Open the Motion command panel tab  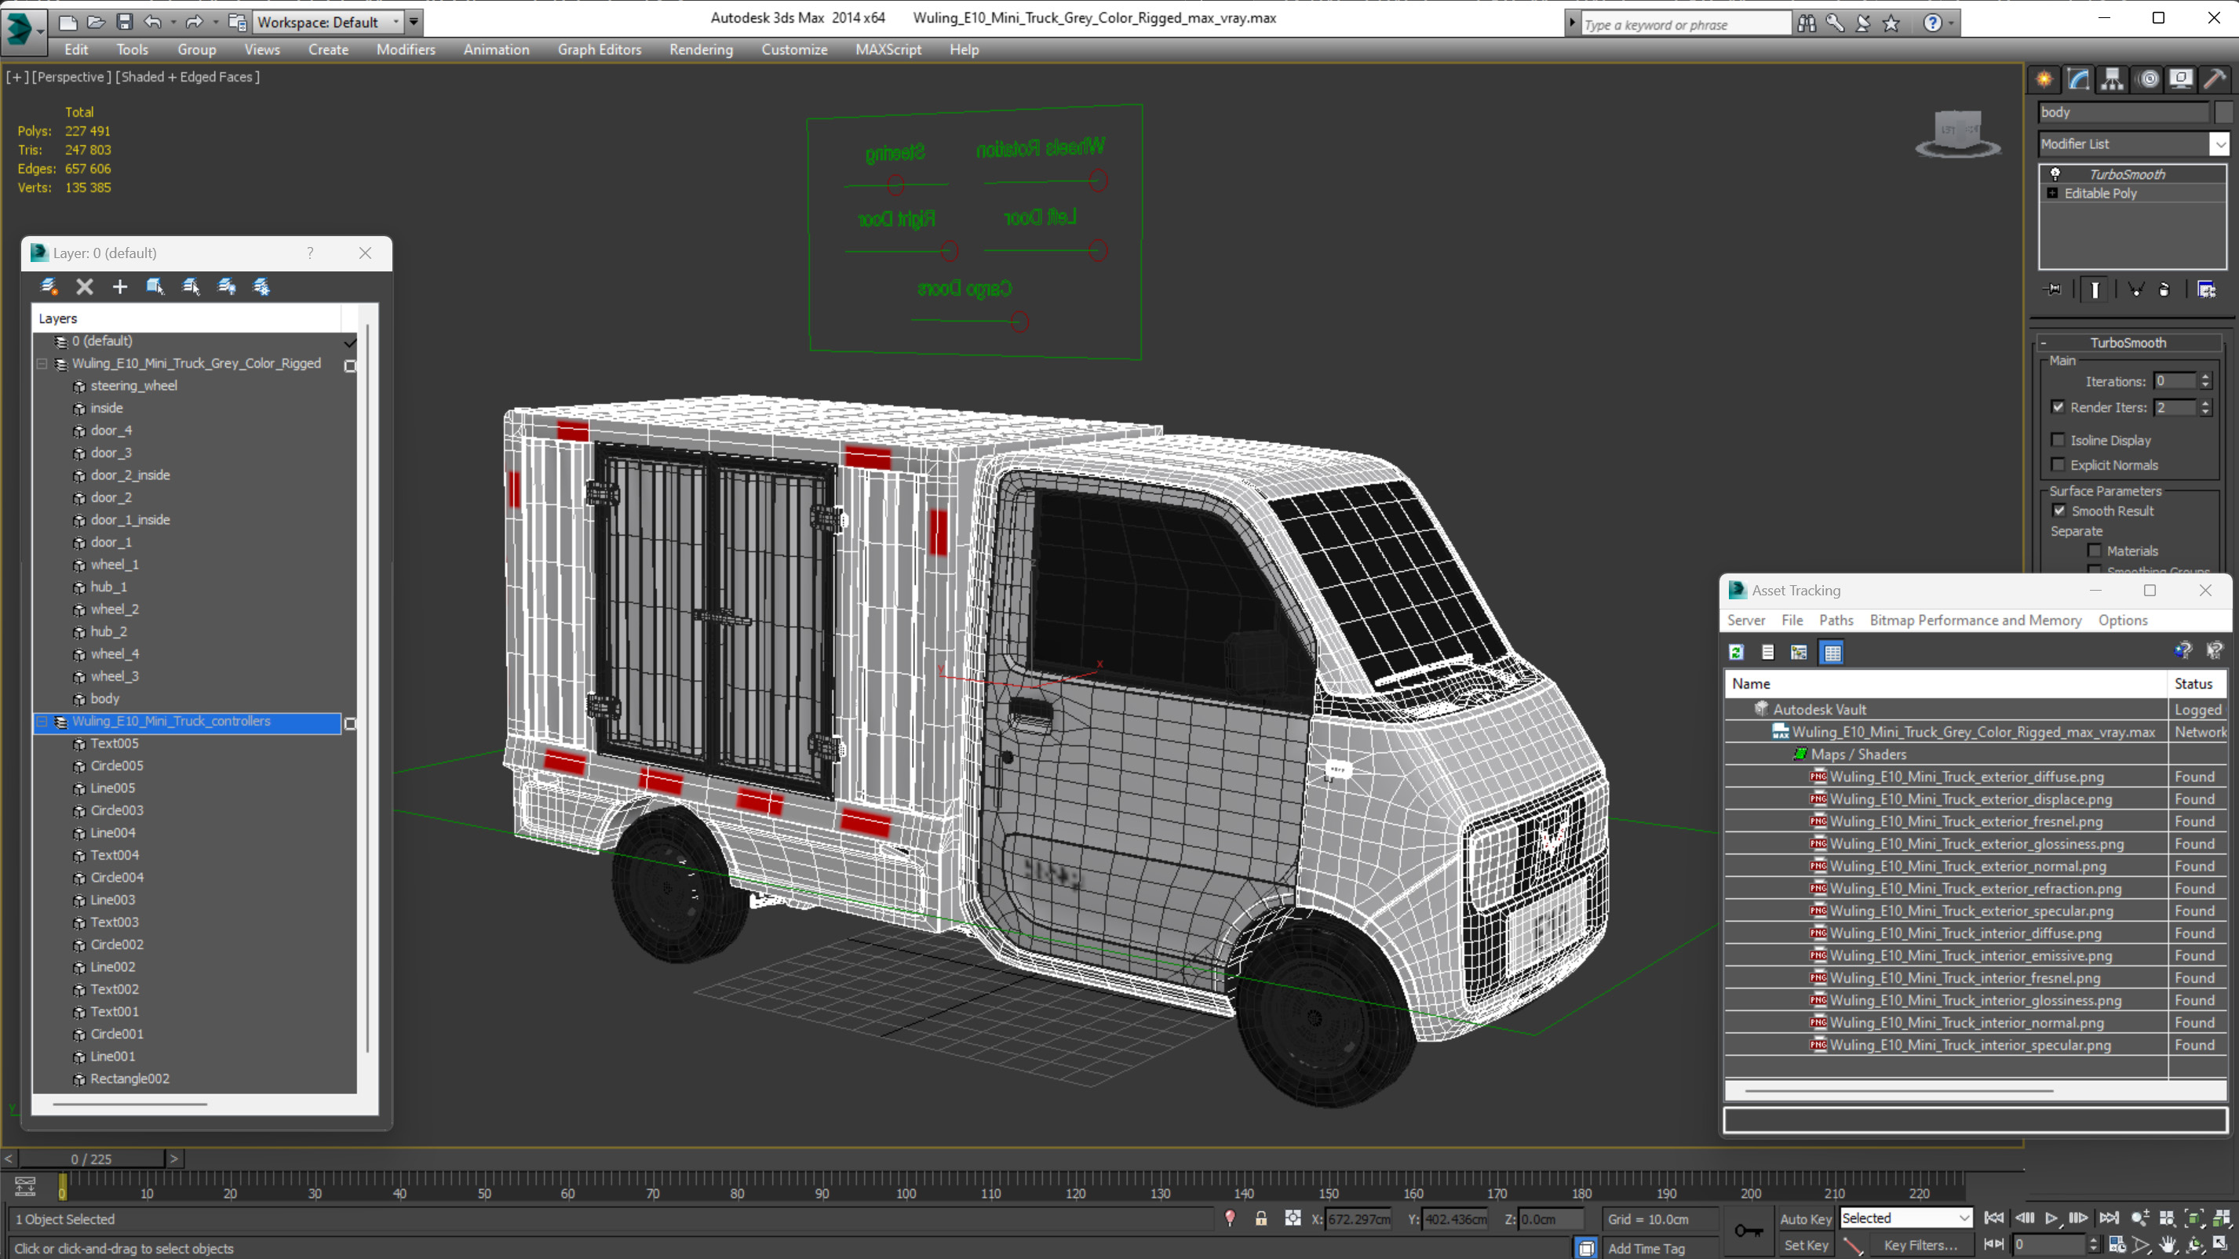point(2149,79)
